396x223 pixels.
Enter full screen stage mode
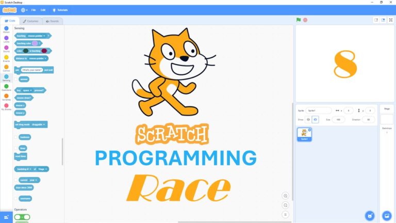coord(391,20)
